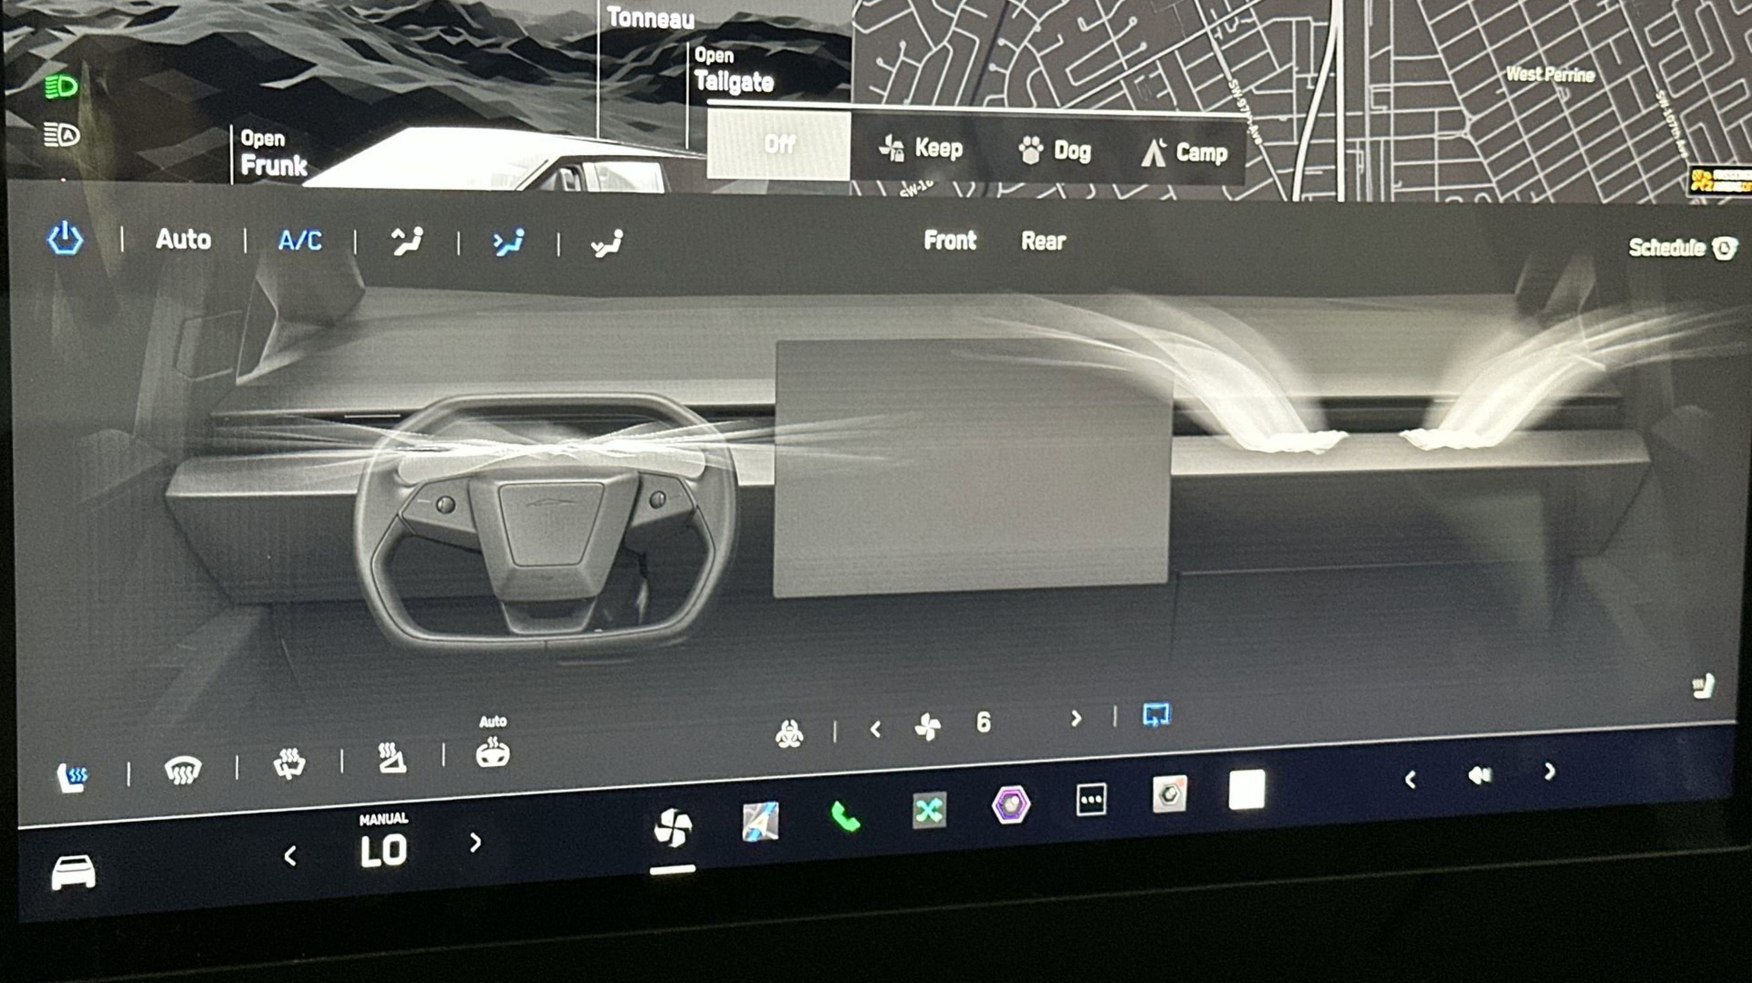Increase fan speed with the right chevron

[1075, 719]
